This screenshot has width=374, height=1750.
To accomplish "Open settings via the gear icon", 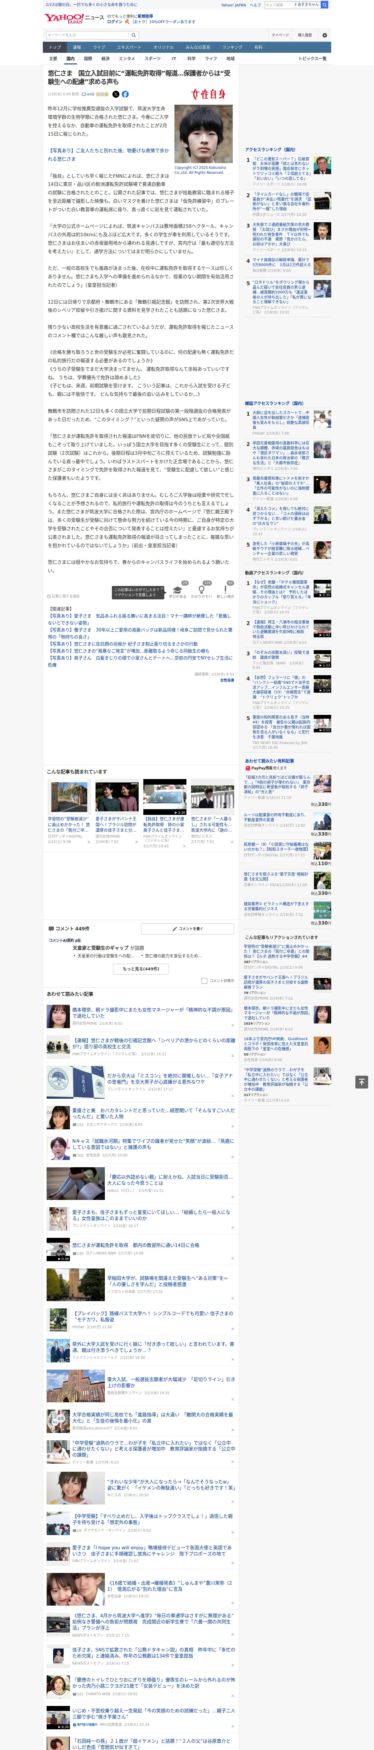I will [324, 35].
